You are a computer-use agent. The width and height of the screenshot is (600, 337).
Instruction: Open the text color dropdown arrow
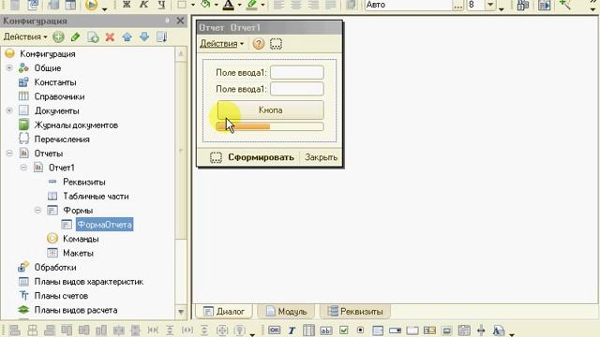pos(240,5)
